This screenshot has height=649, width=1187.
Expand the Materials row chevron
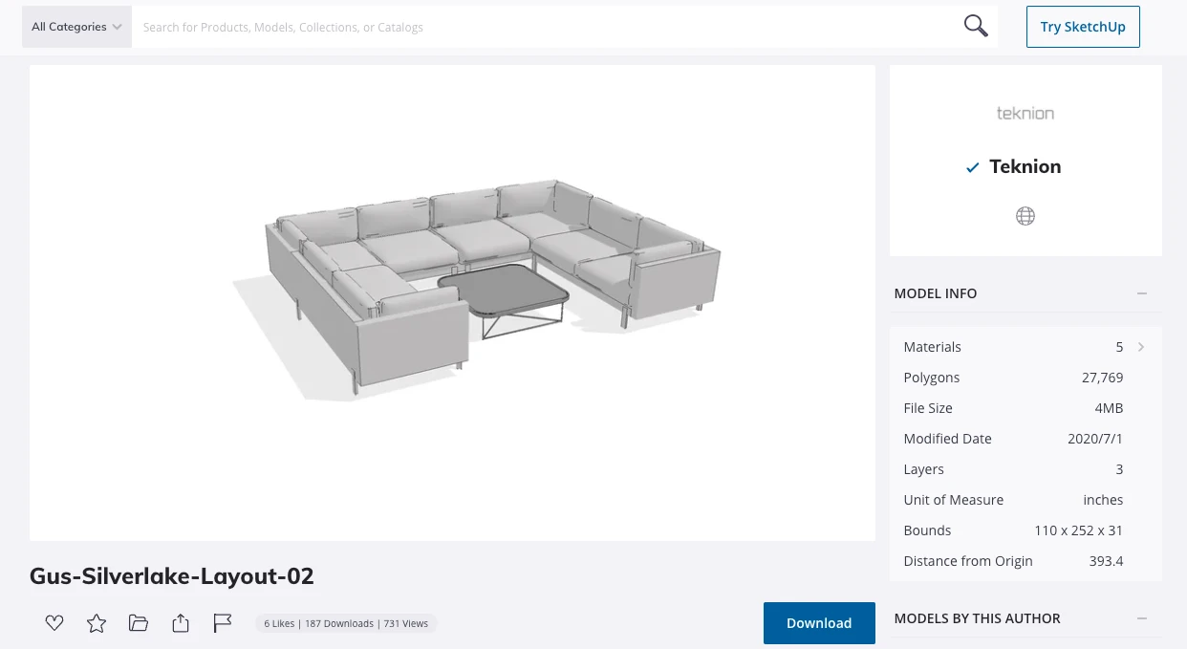pos(1141,347)
